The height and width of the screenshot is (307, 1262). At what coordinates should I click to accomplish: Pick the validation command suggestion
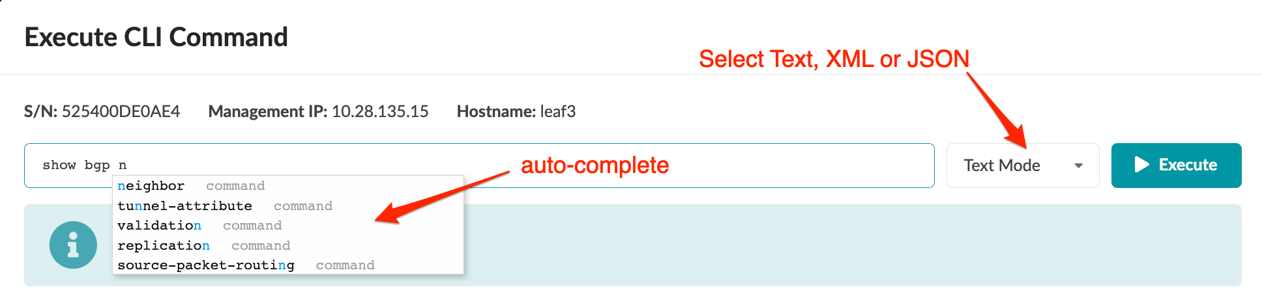click(x=159, y=226)
